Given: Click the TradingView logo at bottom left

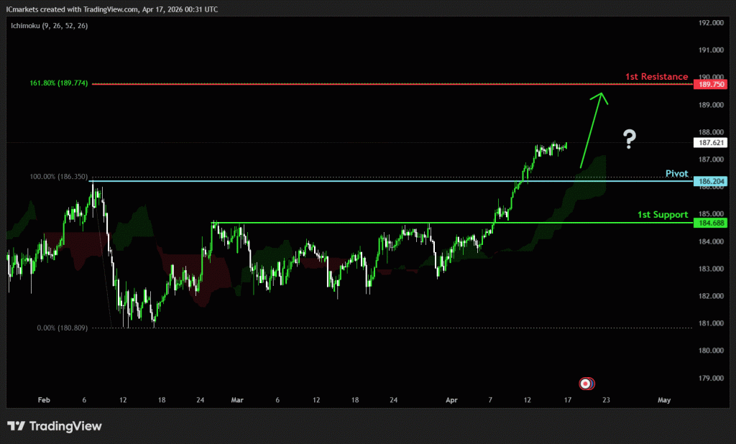Looking at the screenshot, I should pyautogui.click(x=55, y=426).
